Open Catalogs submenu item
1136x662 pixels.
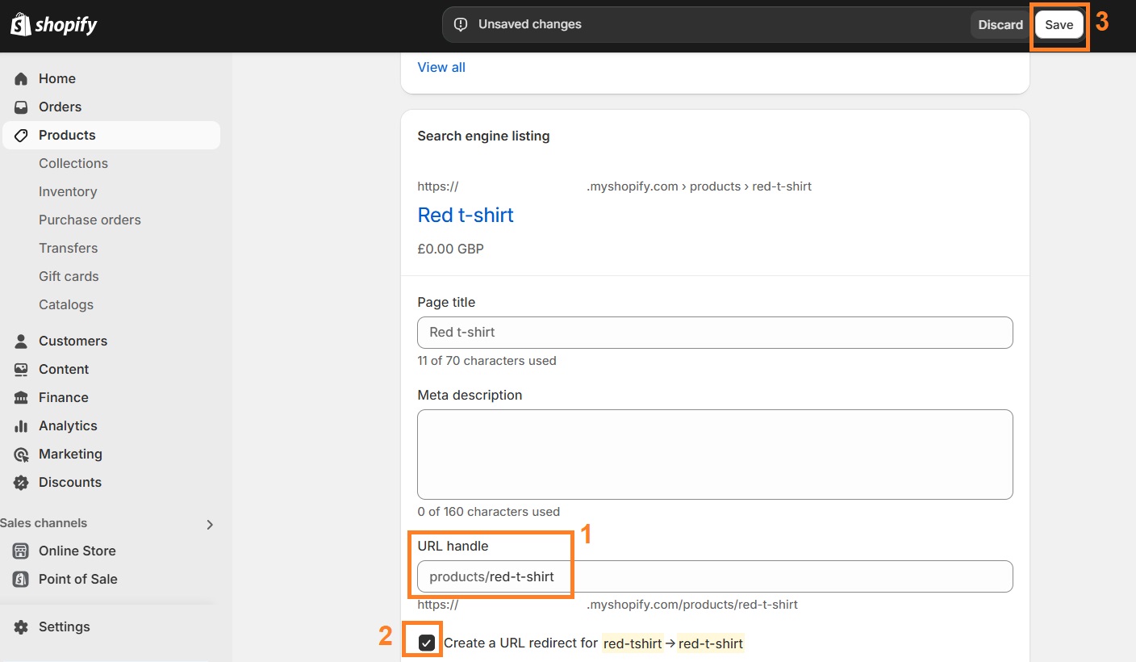66,304
